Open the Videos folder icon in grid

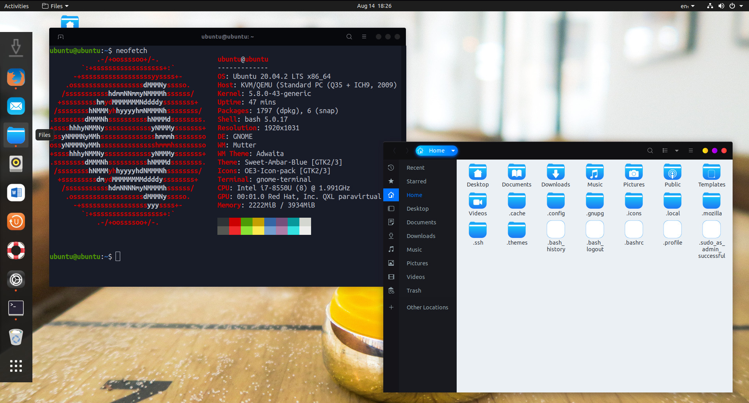(x=478, y=204)
